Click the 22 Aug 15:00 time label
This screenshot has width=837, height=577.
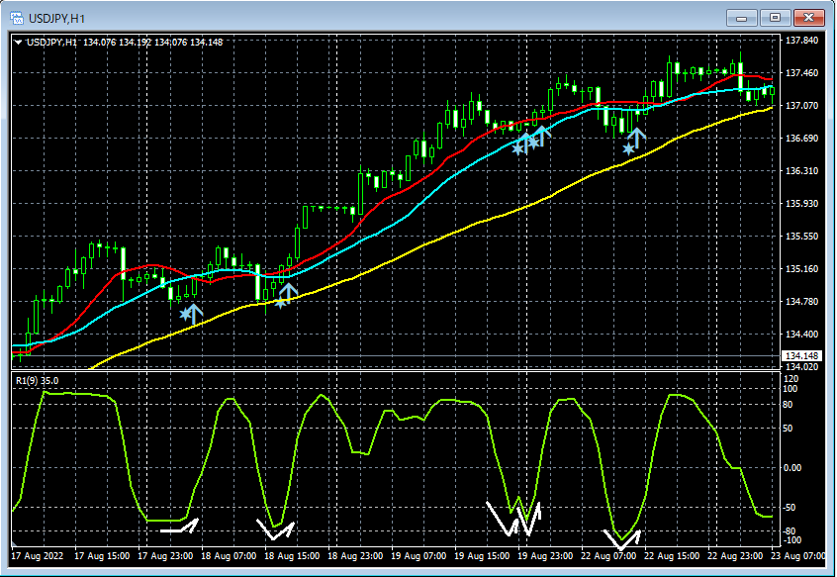672,556
